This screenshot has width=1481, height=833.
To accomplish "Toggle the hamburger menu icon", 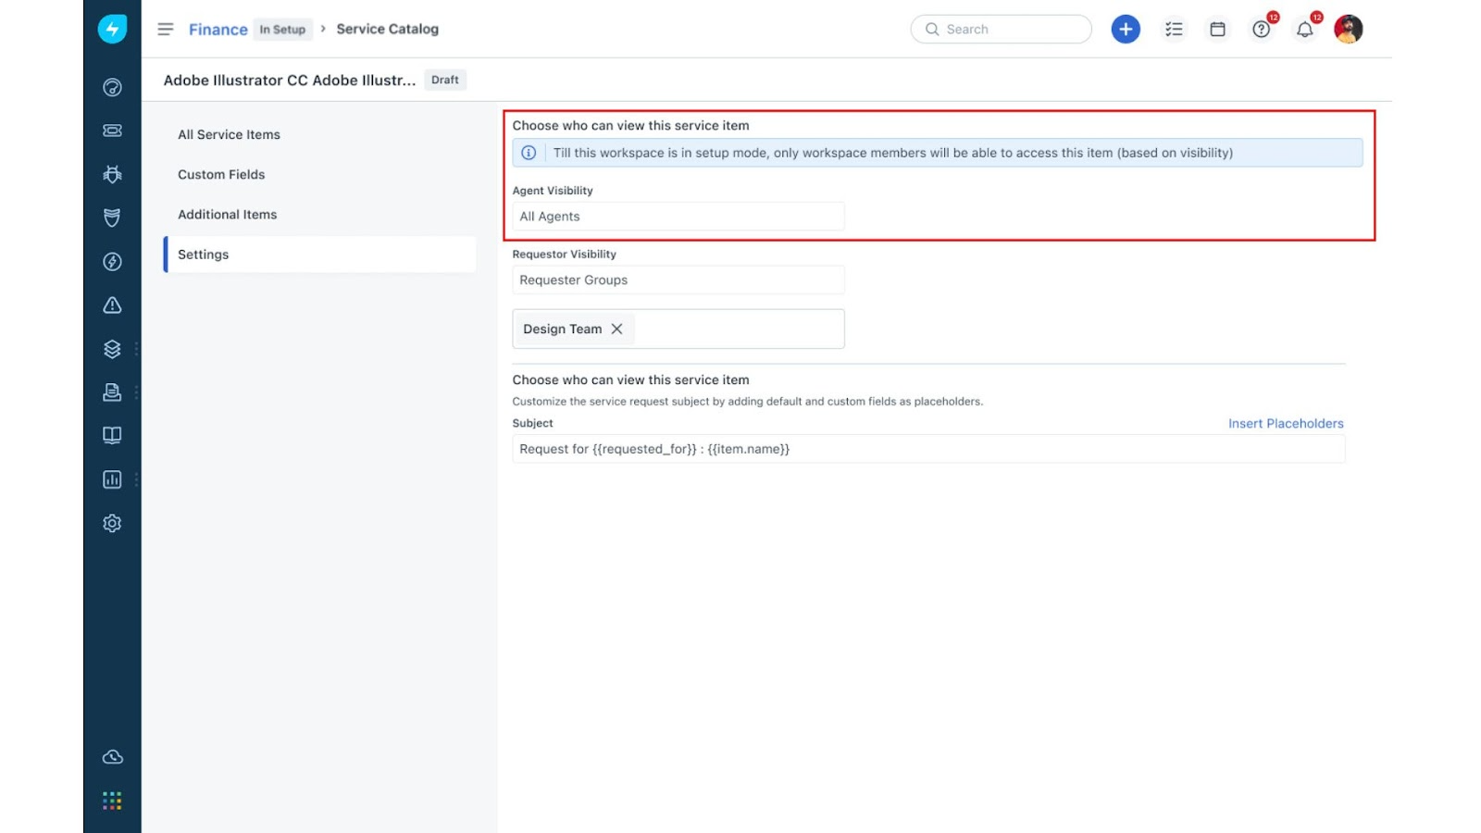I will point(166,30).
